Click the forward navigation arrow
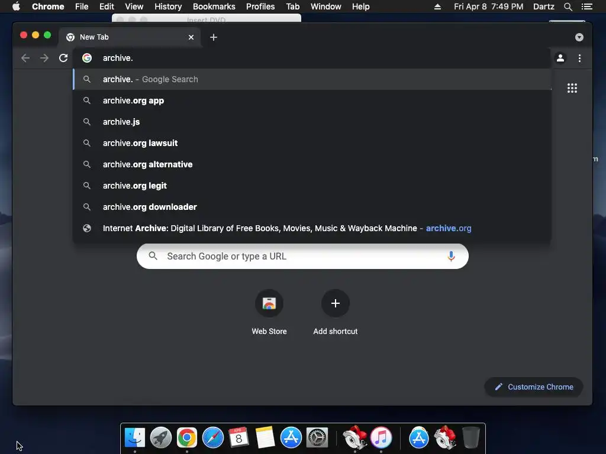This screenshot has width=606, height=454. pyautogui.click(x=44, y=58)
